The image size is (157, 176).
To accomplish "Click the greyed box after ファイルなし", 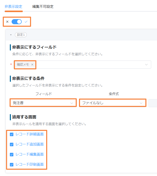I will pyautogui.click(x=153, y=103).
